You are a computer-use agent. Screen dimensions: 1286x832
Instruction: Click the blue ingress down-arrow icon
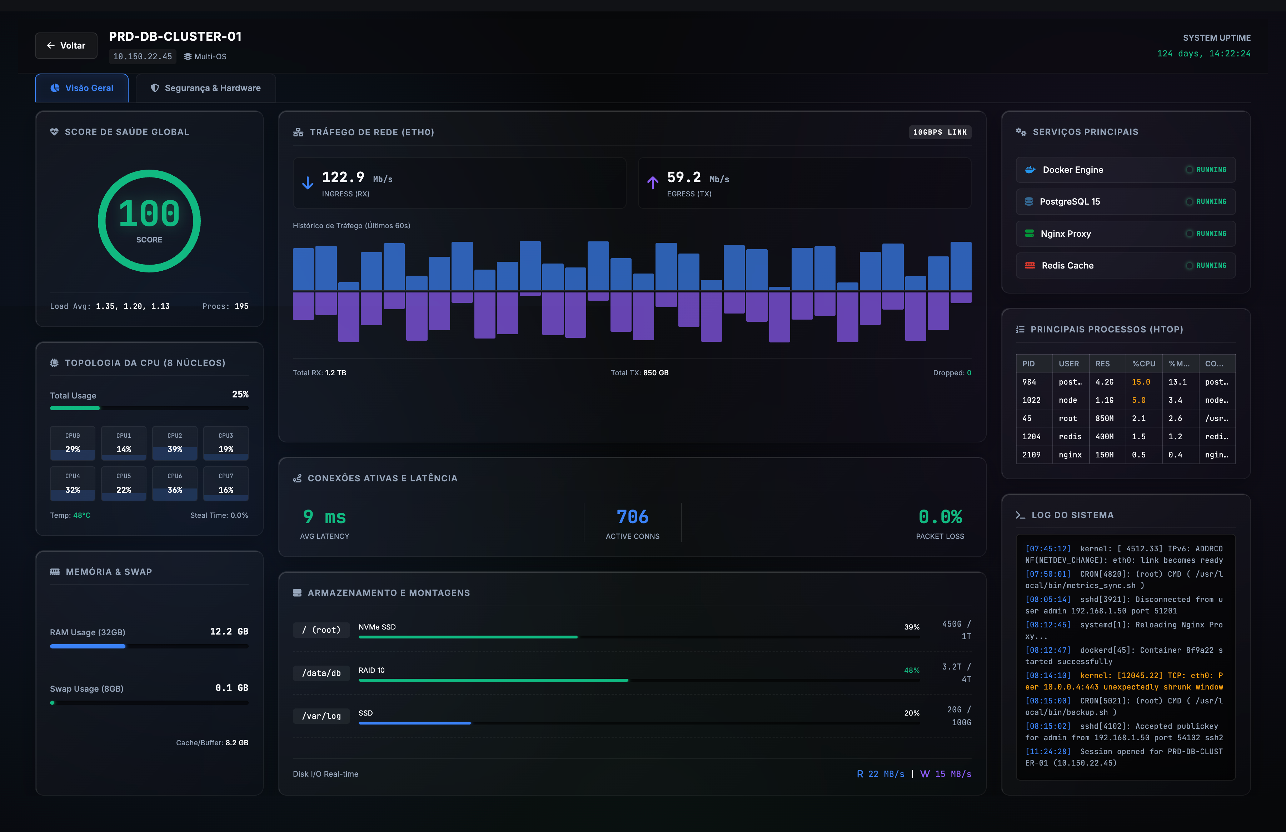308,183
